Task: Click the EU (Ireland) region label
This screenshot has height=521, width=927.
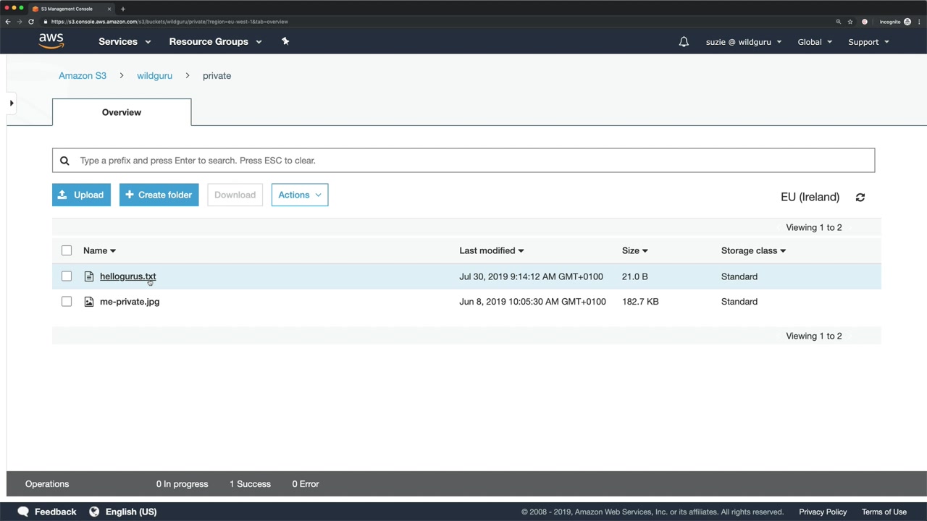Action: (810, 197)
